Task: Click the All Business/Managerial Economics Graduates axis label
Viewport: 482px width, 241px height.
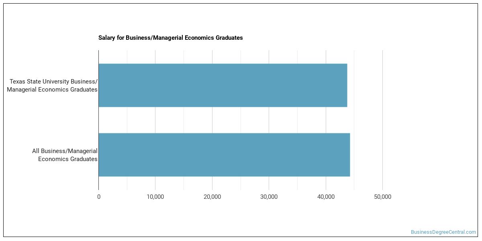Action: 65,155
